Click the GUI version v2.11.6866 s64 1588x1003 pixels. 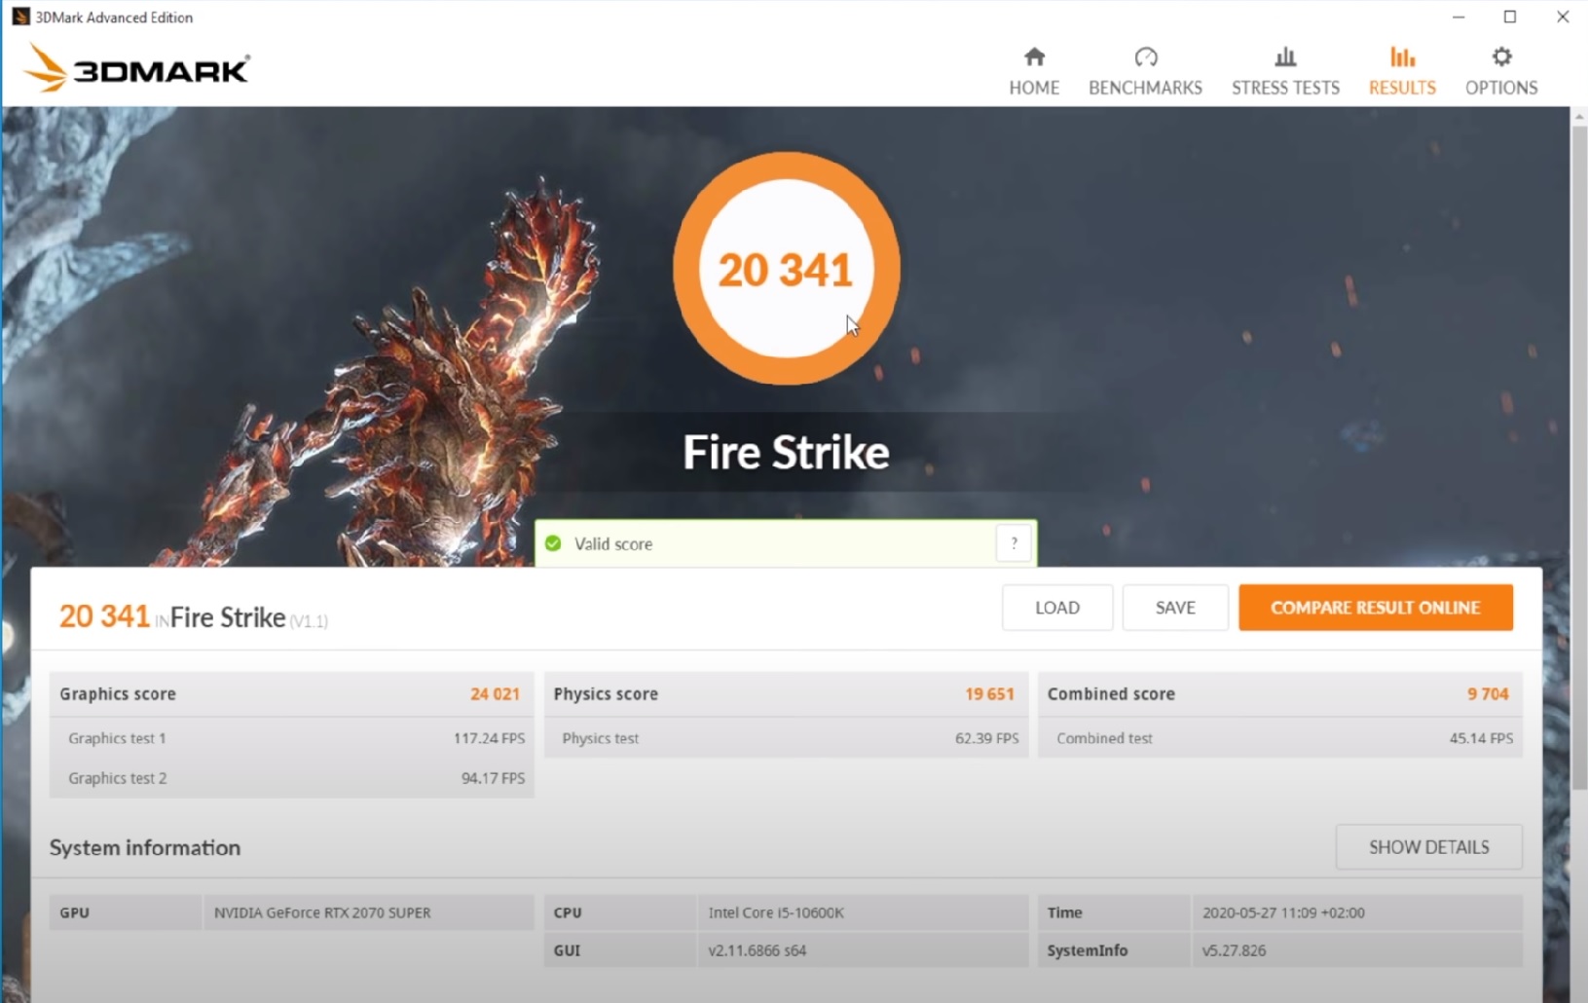(757, 950)
